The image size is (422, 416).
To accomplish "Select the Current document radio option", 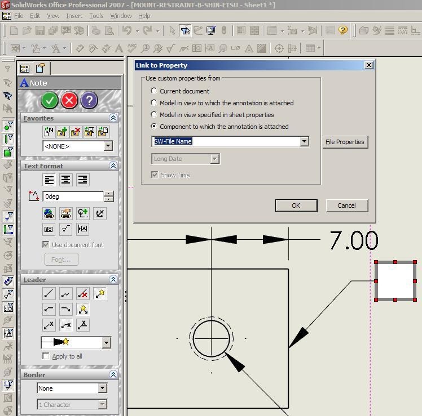I will (x=154, y=91).
